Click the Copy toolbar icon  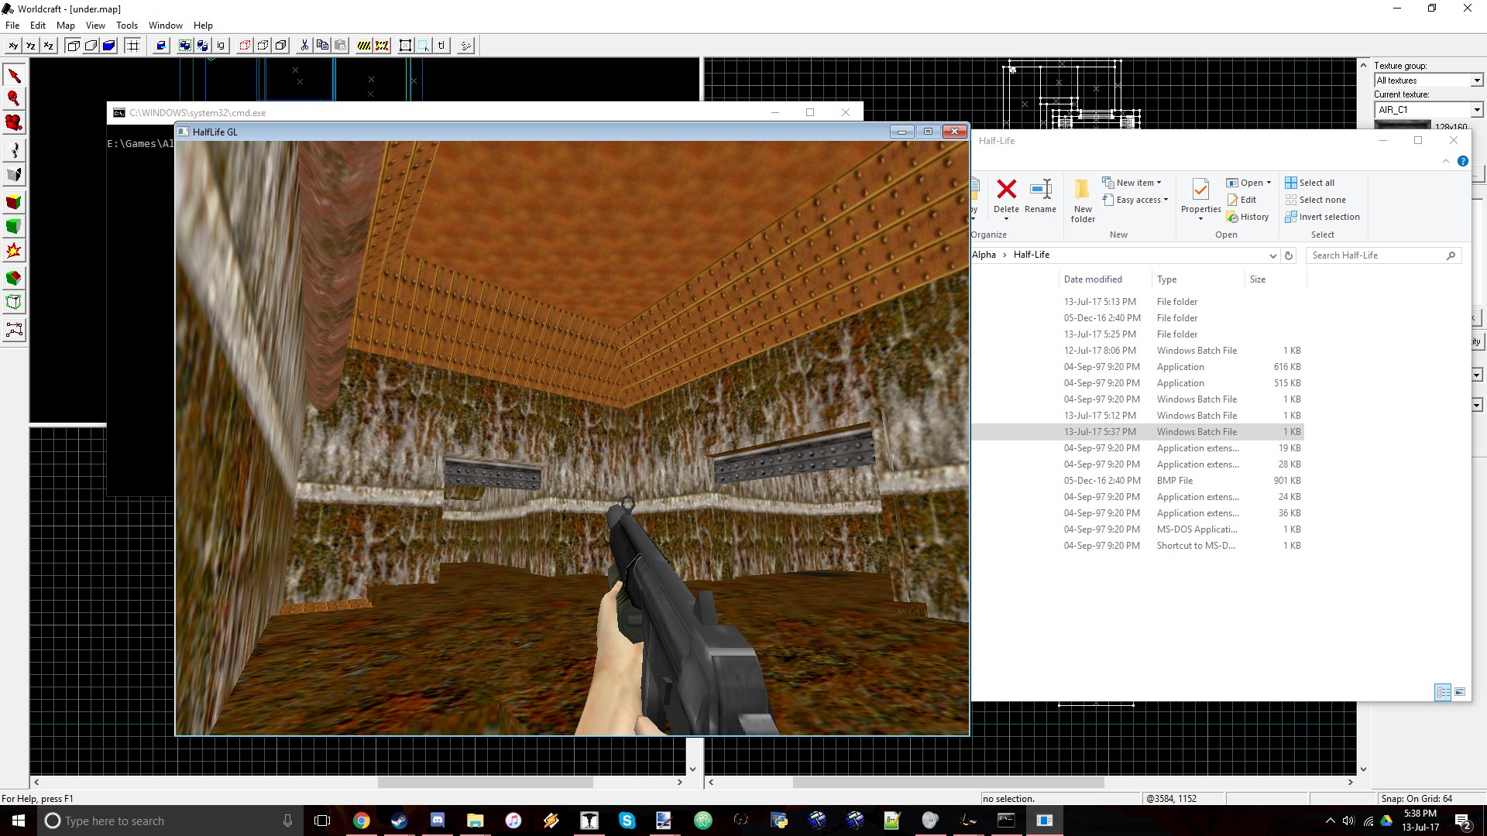click(322, 46)
